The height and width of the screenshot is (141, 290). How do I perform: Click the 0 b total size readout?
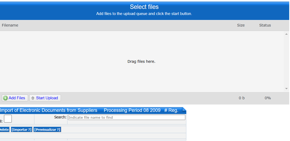pos(241,98)
